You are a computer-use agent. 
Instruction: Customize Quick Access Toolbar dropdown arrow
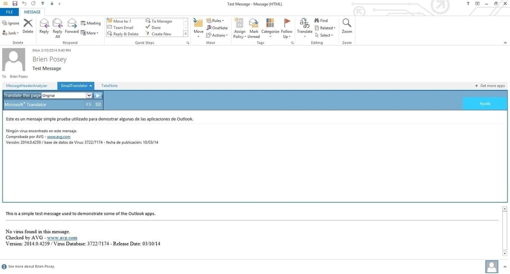click(x=60, y=3)
